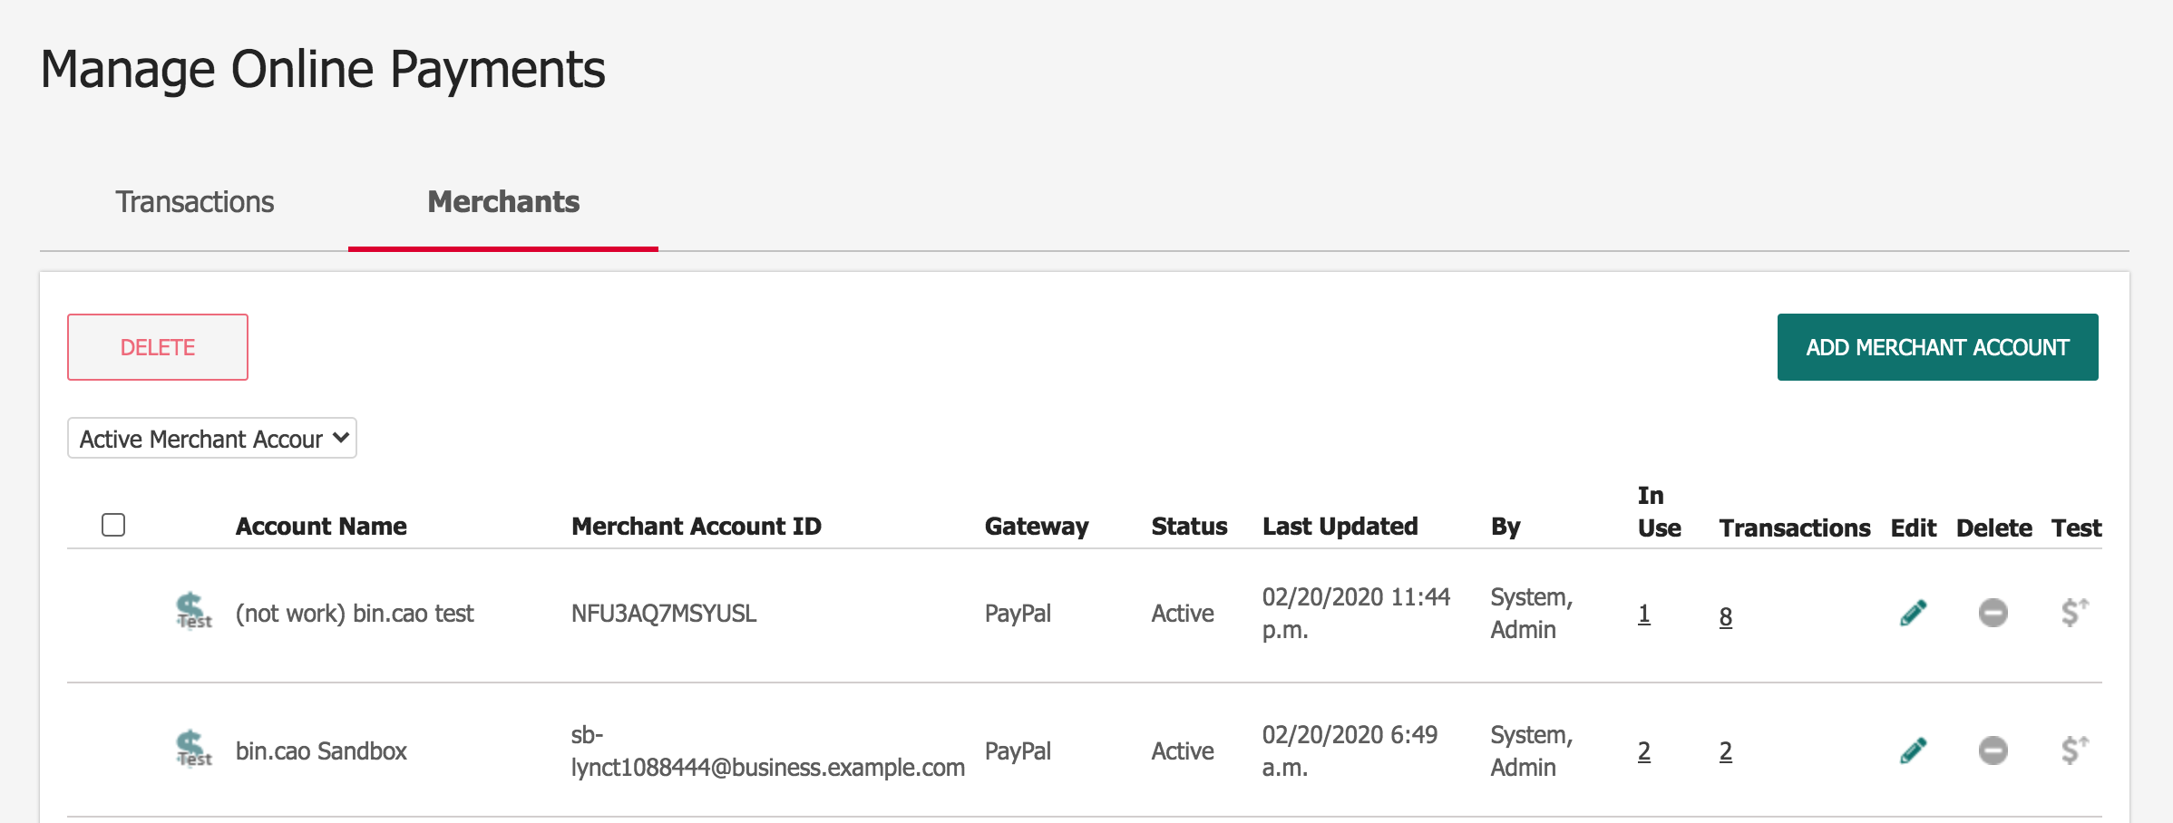Run a test payment for bin.cao Sandbox
The image size is (2173, 823).
2075,750
